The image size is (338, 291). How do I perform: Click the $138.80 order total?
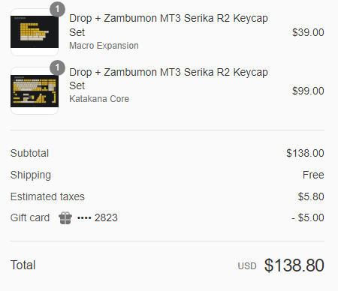pyautogui.click(x=294, y=265)
